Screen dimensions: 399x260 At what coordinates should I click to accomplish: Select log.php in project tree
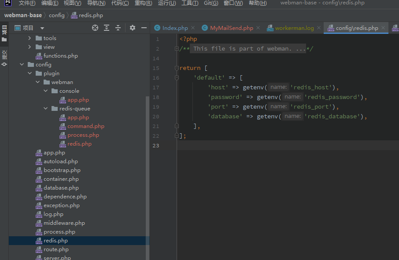click(53, 214)
